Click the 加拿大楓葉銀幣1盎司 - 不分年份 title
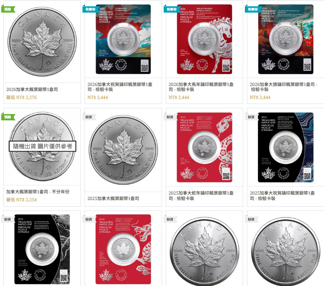324x286 pixels. point(38,192)
